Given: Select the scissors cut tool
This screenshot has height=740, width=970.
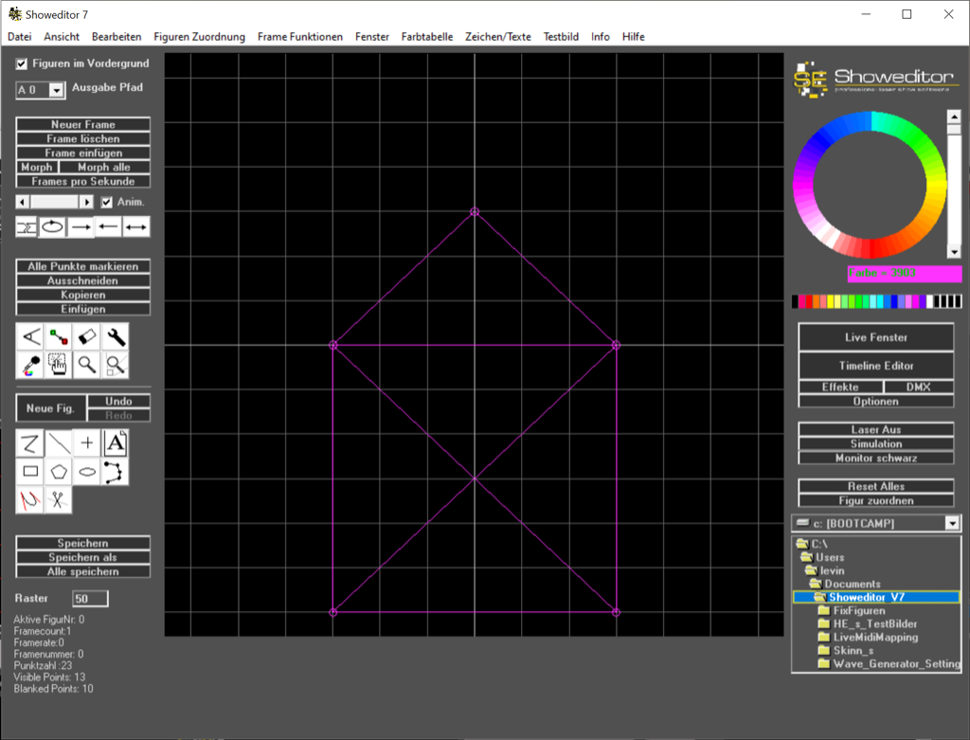Looking at the screenshot, I should (59, 499).
